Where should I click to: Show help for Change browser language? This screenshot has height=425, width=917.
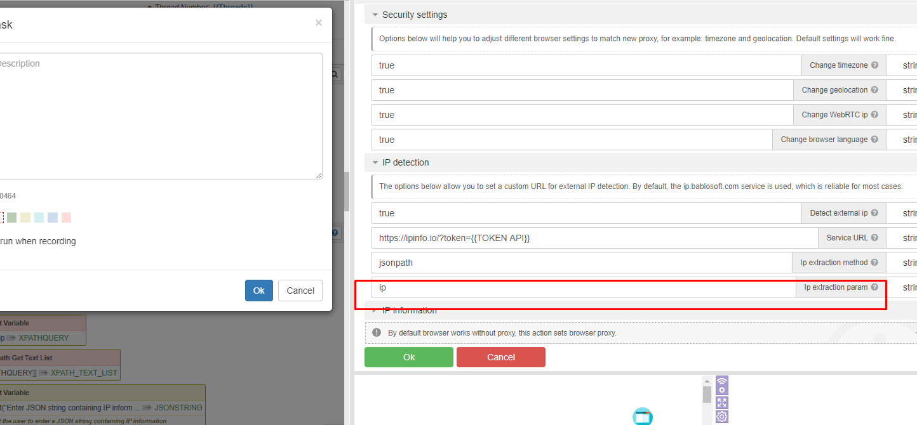[x=874, y=140]
